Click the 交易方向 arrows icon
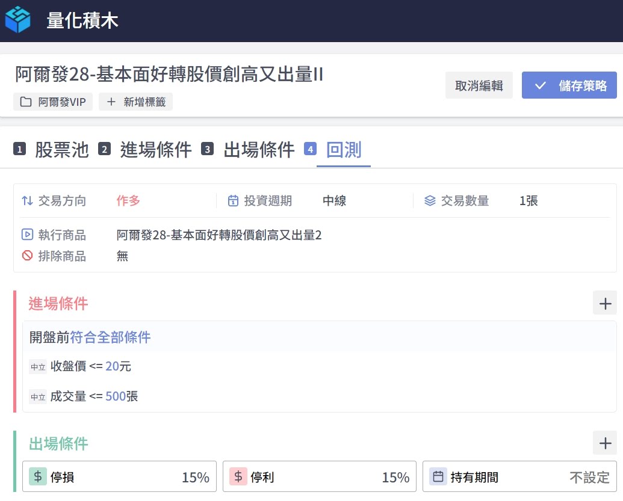The image size is (623, 501). coord(27,201)
